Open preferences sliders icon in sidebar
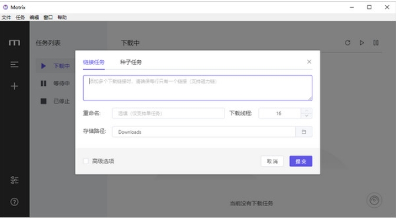This screenshot has height=219, width=396. (14, 180)
